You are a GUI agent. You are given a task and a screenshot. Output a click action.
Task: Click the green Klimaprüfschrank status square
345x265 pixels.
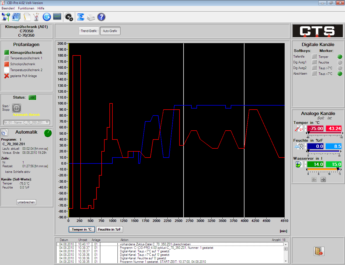(x=6, y=52)
